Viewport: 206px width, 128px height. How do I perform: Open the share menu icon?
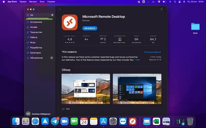tap(161, 9)
